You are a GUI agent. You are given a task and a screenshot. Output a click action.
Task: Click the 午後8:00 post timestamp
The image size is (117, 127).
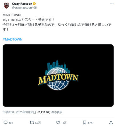coord(8,112)
